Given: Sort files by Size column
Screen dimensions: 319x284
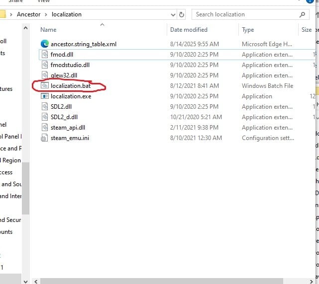Looking at the screenshot, I should [x=307, y=30].
